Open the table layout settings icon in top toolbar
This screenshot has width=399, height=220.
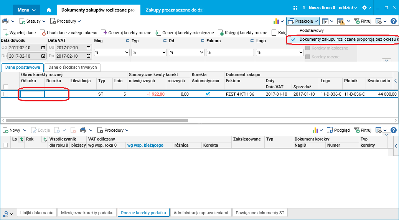pos(379,22)
